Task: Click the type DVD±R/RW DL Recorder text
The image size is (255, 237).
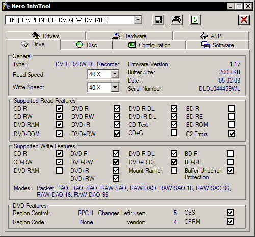Action: (87, 64)
